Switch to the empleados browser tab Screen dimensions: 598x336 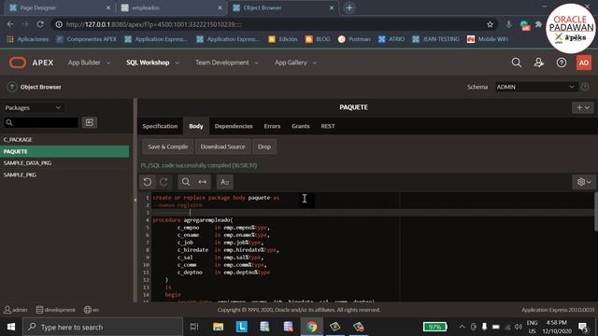pyautogui.click(x=172, y=7)
